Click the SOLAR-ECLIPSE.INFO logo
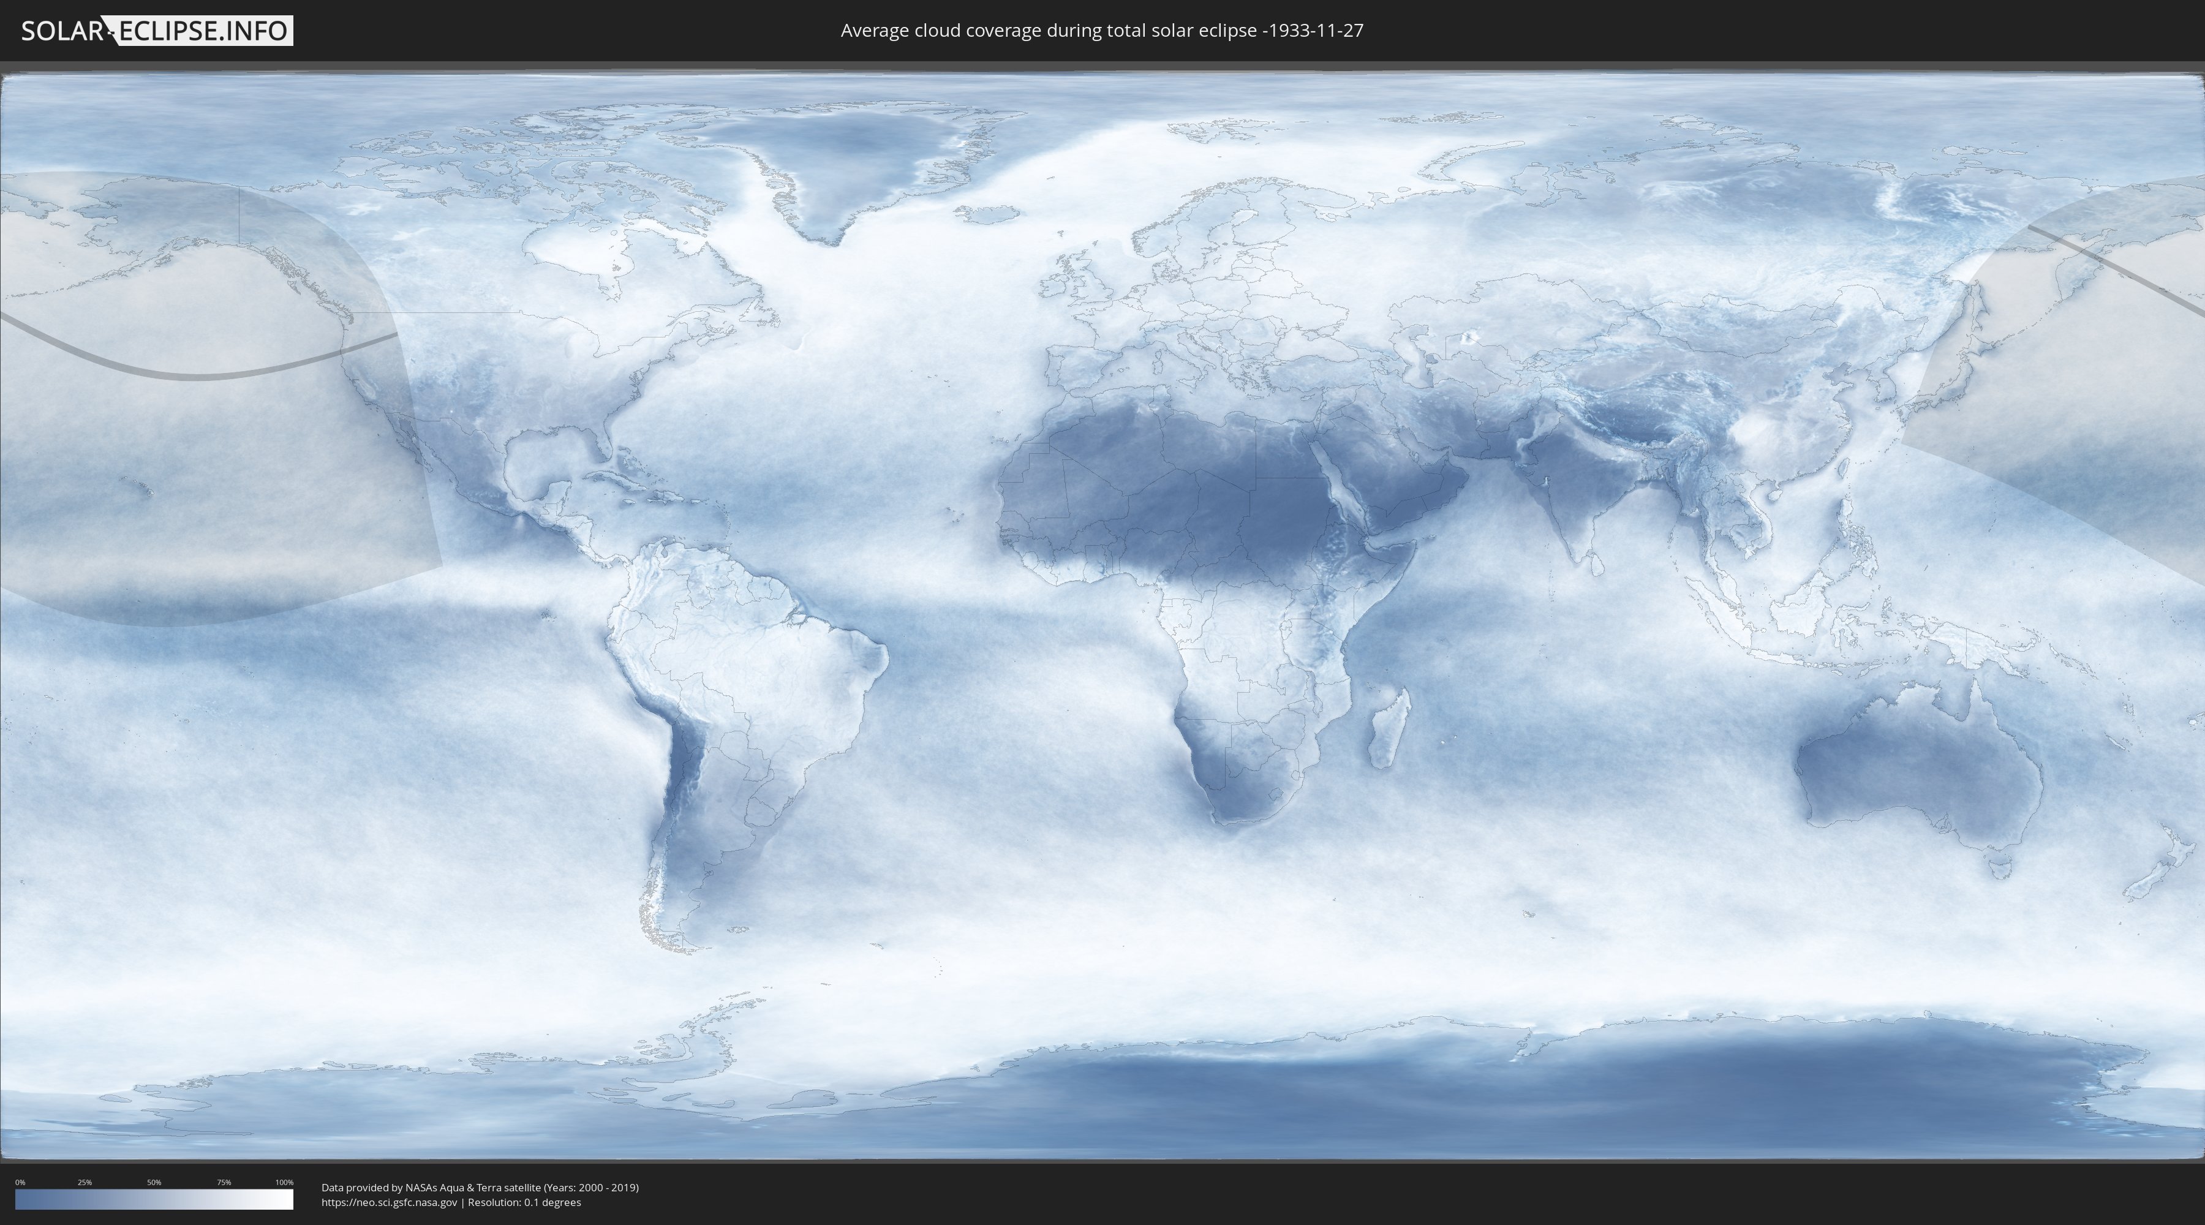This screenshot has height=1225, width=2205. pyautogui.click(x=157, y=31)
